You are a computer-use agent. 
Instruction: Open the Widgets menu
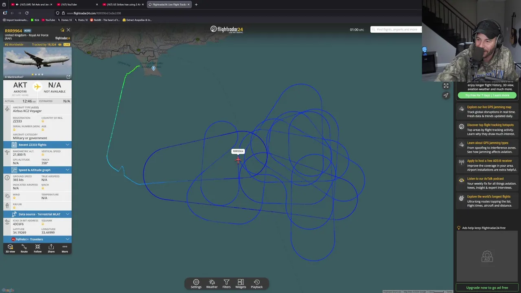(241, 284)
